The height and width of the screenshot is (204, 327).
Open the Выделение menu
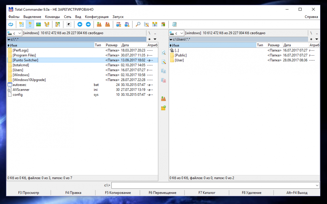coord(32,17)
